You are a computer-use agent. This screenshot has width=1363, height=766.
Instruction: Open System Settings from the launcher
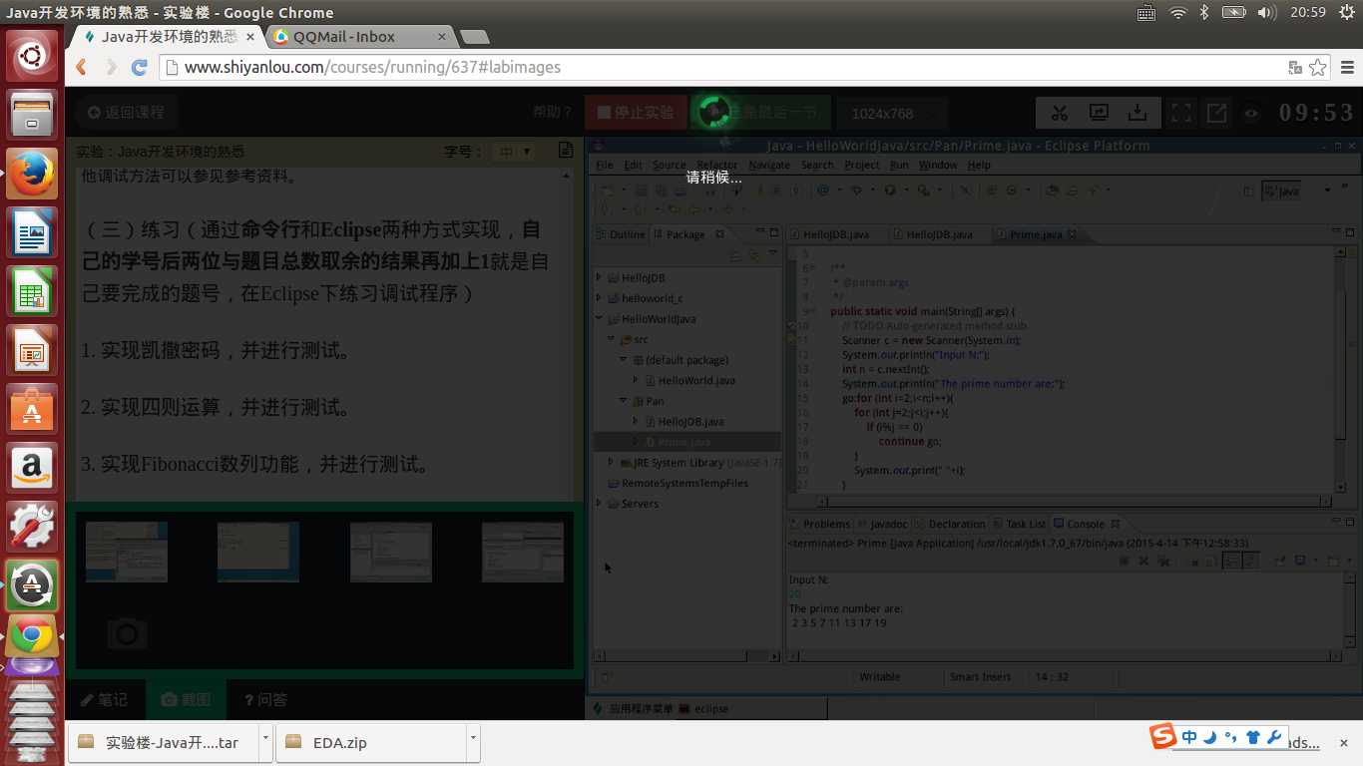(32, 527)
